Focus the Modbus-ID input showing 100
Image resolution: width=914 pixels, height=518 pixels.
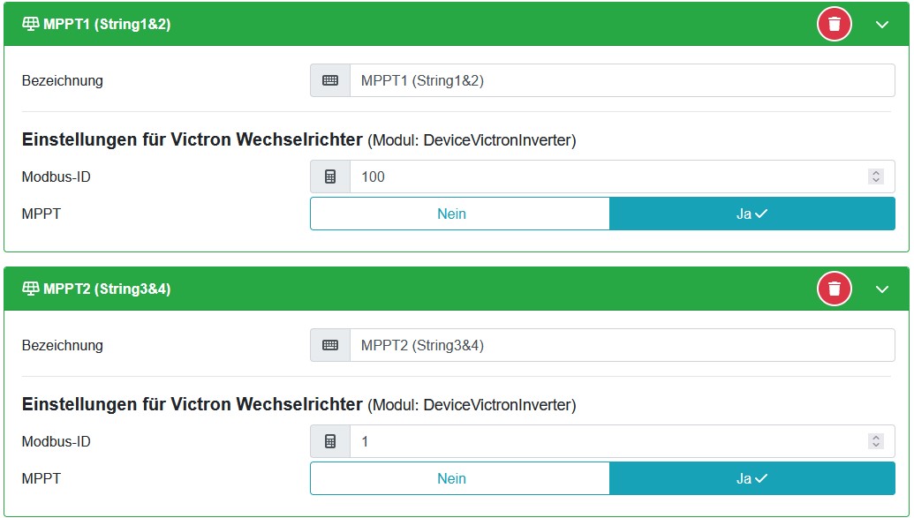point(609,176)
